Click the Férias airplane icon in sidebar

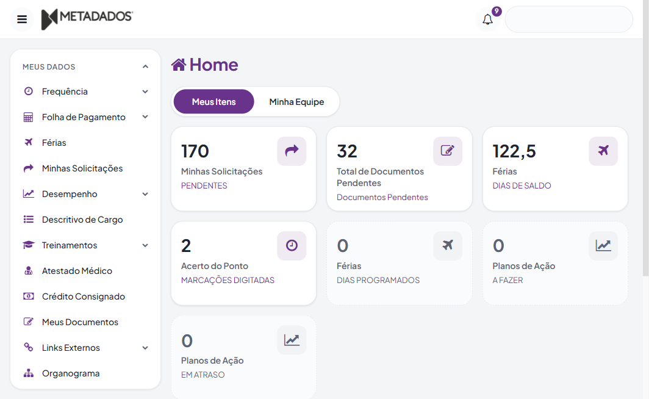(x=28, y=142)
